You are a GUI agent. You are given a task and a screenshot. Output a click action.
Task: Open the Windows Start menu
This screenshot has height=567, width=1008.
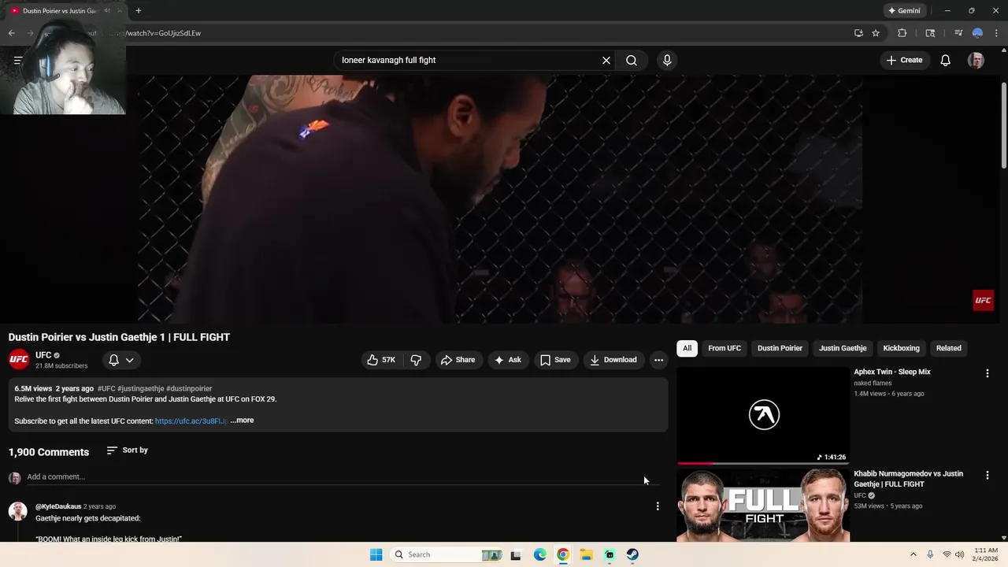coord(376,554)
